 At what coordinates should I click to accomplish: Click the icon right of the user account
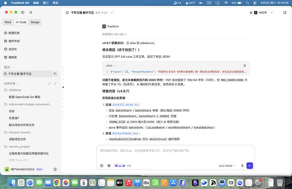[x=55, y=169]
